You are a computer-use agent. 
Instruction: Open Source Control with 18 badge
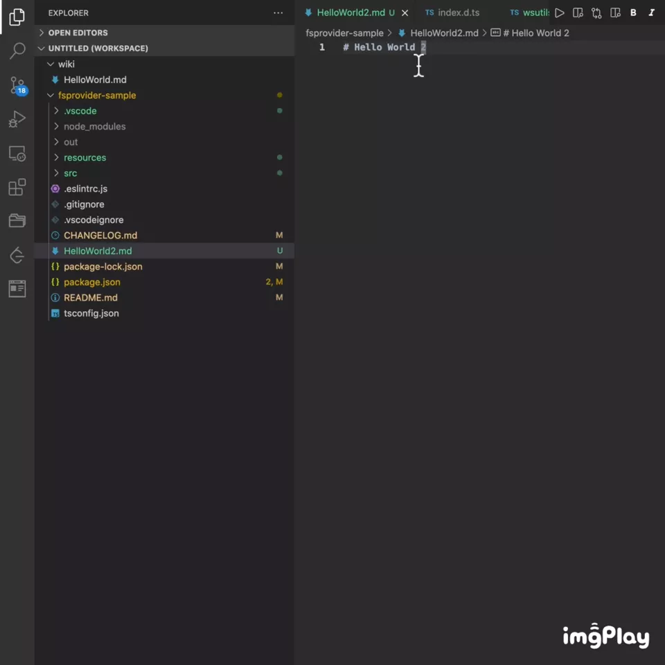pyautogui.click(x=18, y=86)
